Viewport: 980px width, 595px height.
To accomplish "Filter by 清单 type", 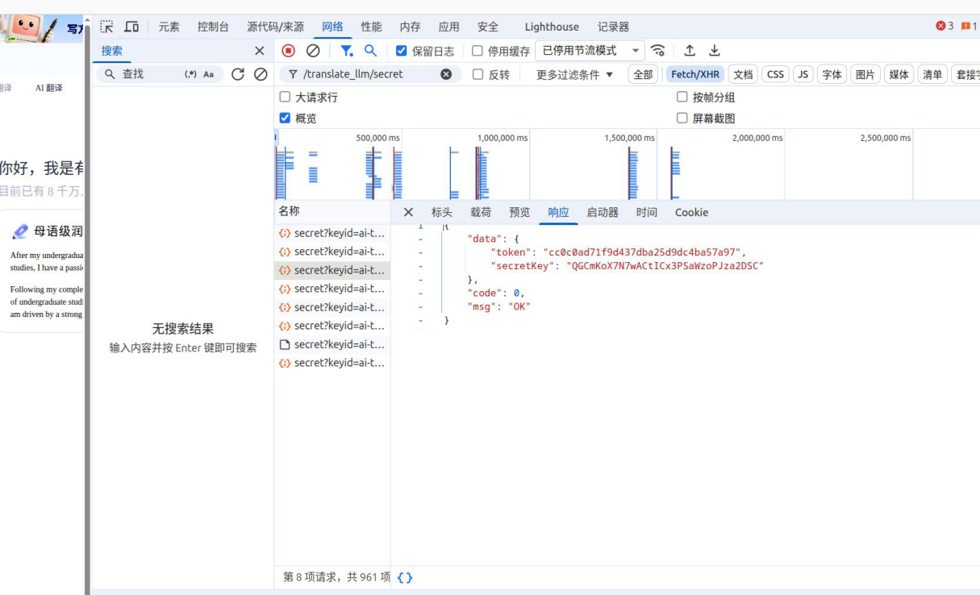I will pos(932,74).
